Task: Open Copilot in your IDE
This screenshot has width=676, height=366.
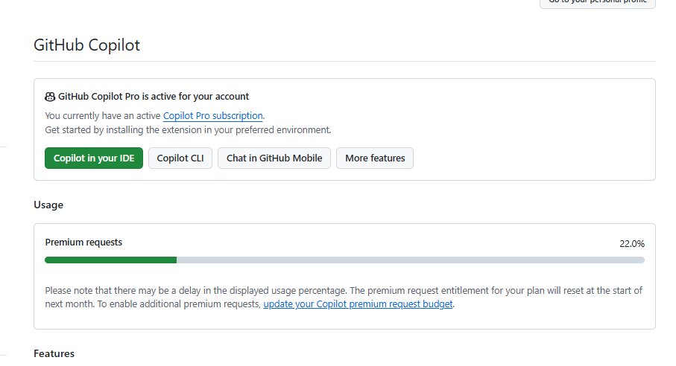Action: (x=94, y=158)
